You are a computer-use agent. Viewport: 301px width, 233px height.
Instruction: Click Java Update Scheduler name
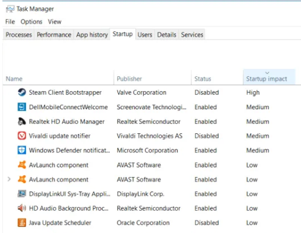(x=60, y=223)
